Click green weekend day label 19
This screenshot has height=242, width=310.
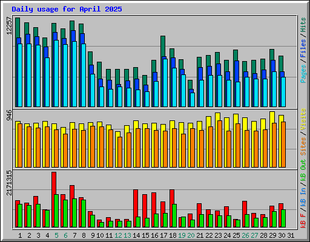pyautogui.click(x=182, y=235)
